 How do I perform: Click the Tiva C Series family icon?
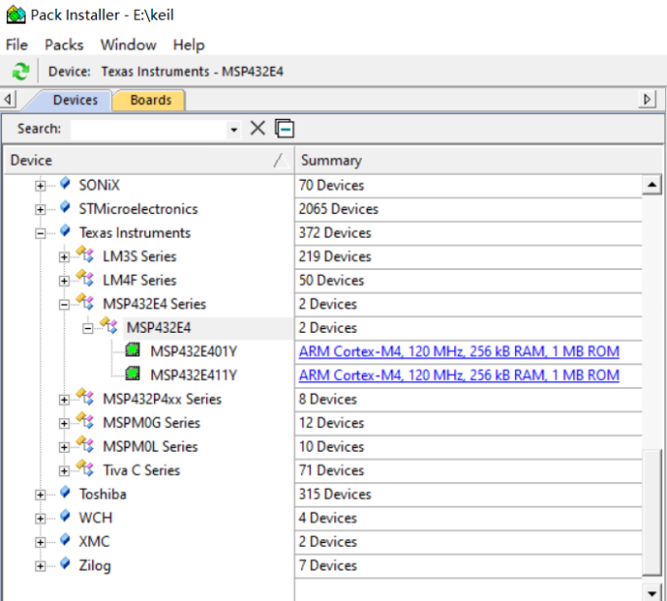85,469
